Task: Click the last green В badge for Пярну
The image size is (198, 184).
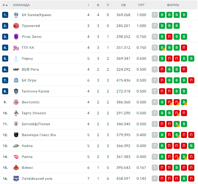Action: pyautogui.click(x=191, y=59)
